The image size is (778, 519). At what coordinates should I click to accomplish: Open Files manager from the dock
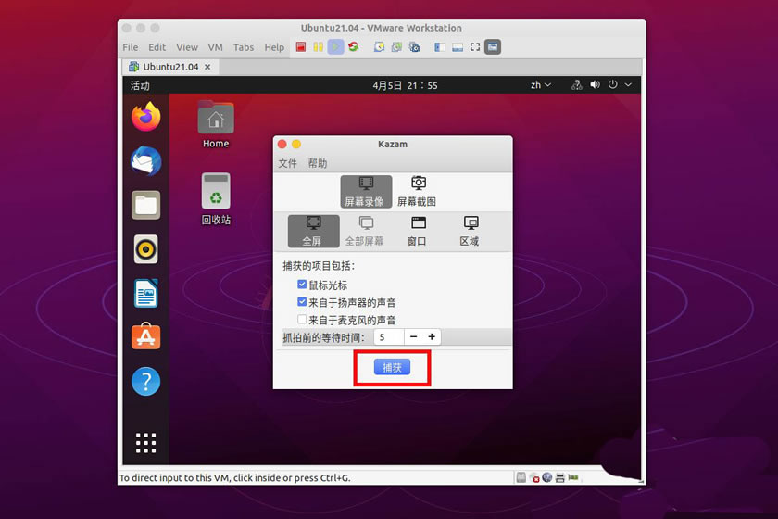146,205
